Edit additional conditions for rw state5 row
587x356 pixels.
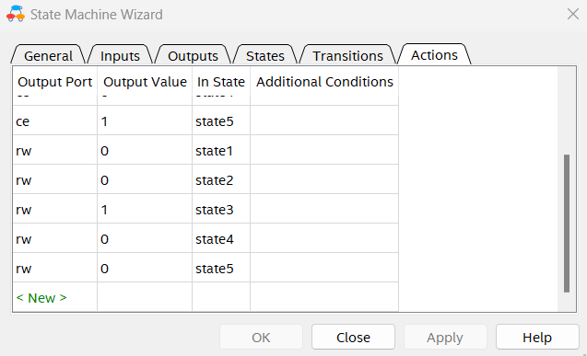(324, 269)
